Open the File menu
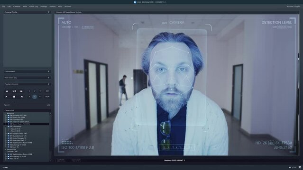 (x=3, y=6)
